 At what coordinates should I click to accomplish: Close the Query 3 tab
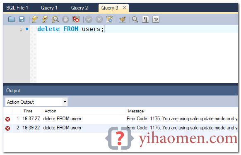coord(124,8)
